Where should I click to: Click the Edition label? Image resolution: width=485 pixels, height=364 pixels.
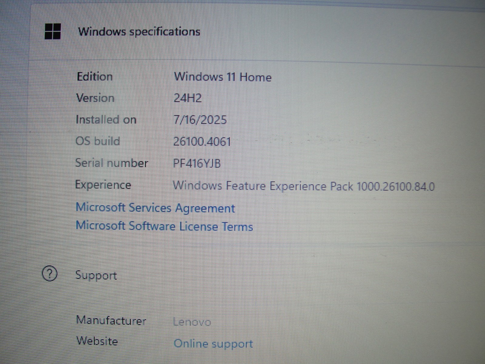tap(95, 76)
